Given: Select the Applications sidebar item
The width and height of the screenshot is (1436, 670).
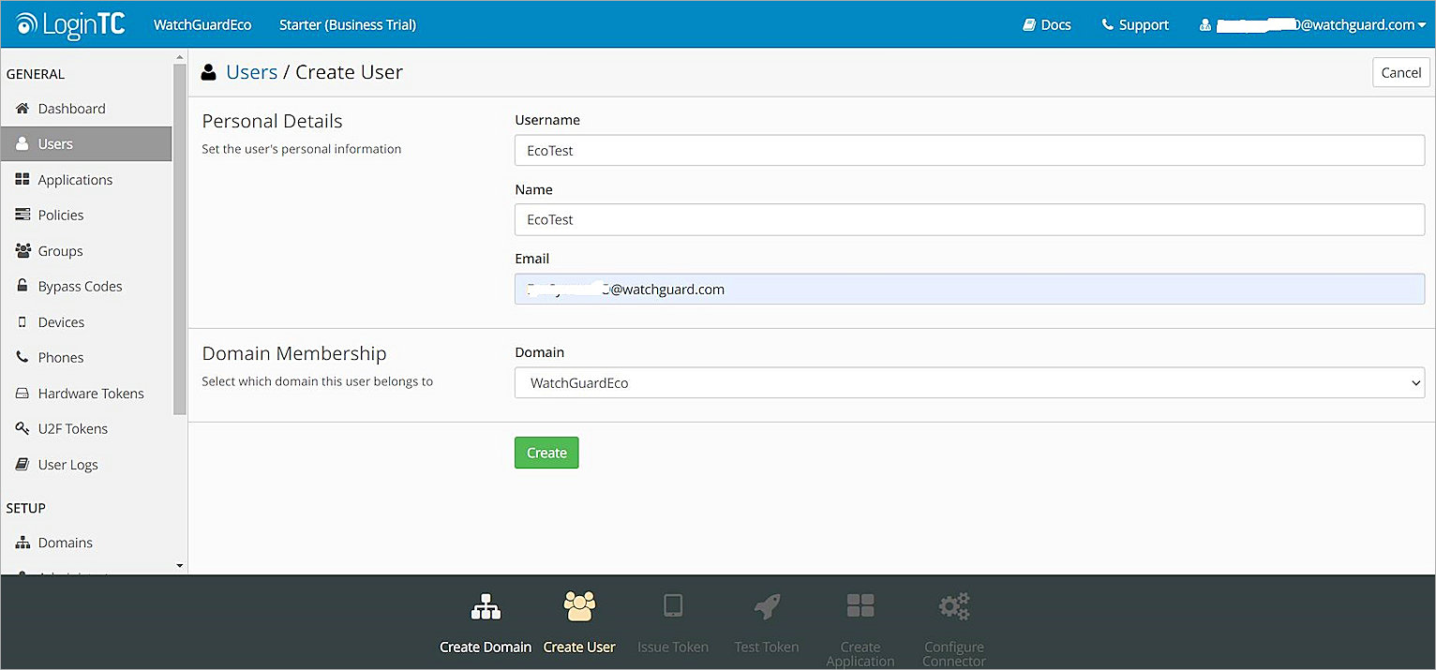Looking at the screenshot, I should pos(75,179).
